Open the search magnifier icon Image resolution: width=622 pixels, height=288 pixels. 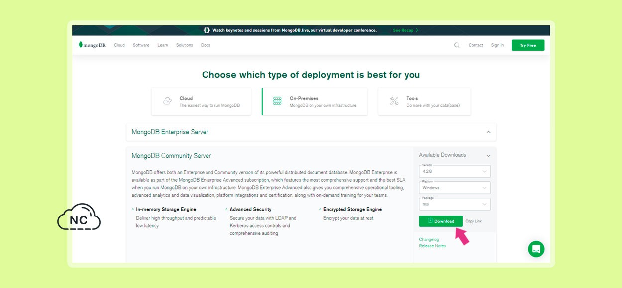pos(457,45)
